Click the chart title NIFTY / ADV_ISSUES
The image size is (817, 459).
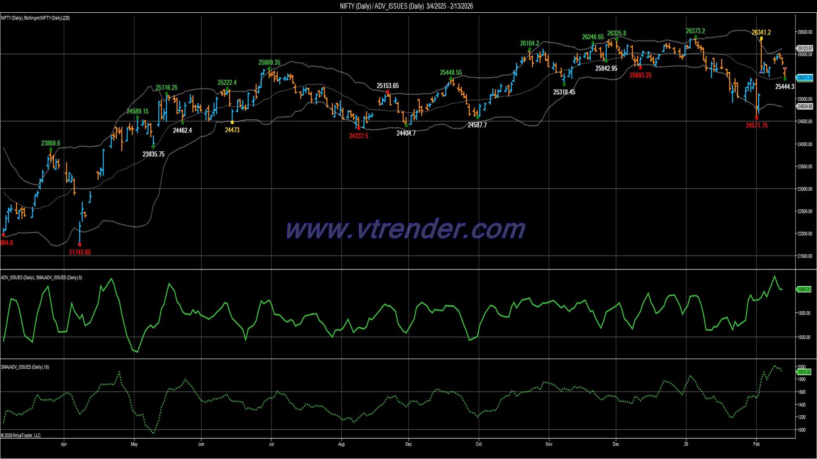(406, 6)
